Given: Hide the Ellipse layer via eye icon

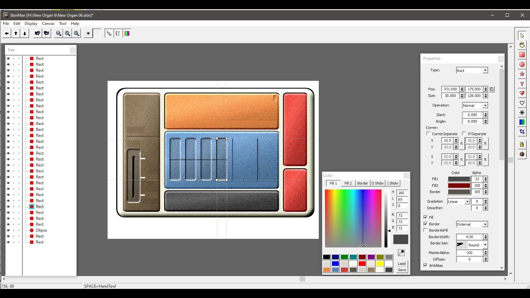Looking at the screenshot, I should pyautogui.click(x=8, y=230).
